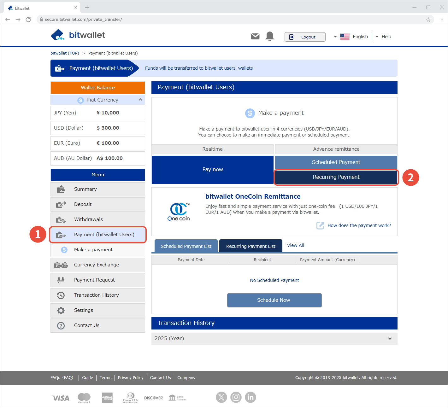Open Withdrawals menu item
The width and height of the screenshot is (448, 408).
[x=98, y=219]
